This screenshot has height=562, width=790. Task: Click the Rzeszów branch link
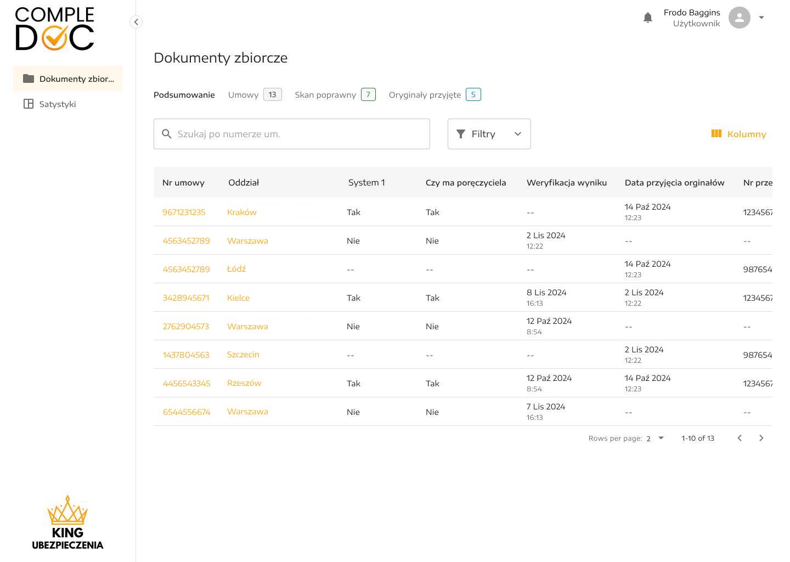pos(244,383)
